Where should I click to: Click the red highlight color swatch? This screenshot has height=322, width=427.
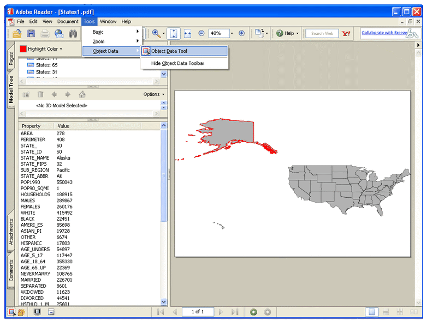pos(23,49)
